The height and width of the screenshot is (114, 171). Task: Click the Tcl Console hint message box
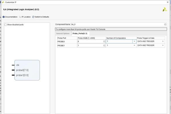tap(111, 29)
